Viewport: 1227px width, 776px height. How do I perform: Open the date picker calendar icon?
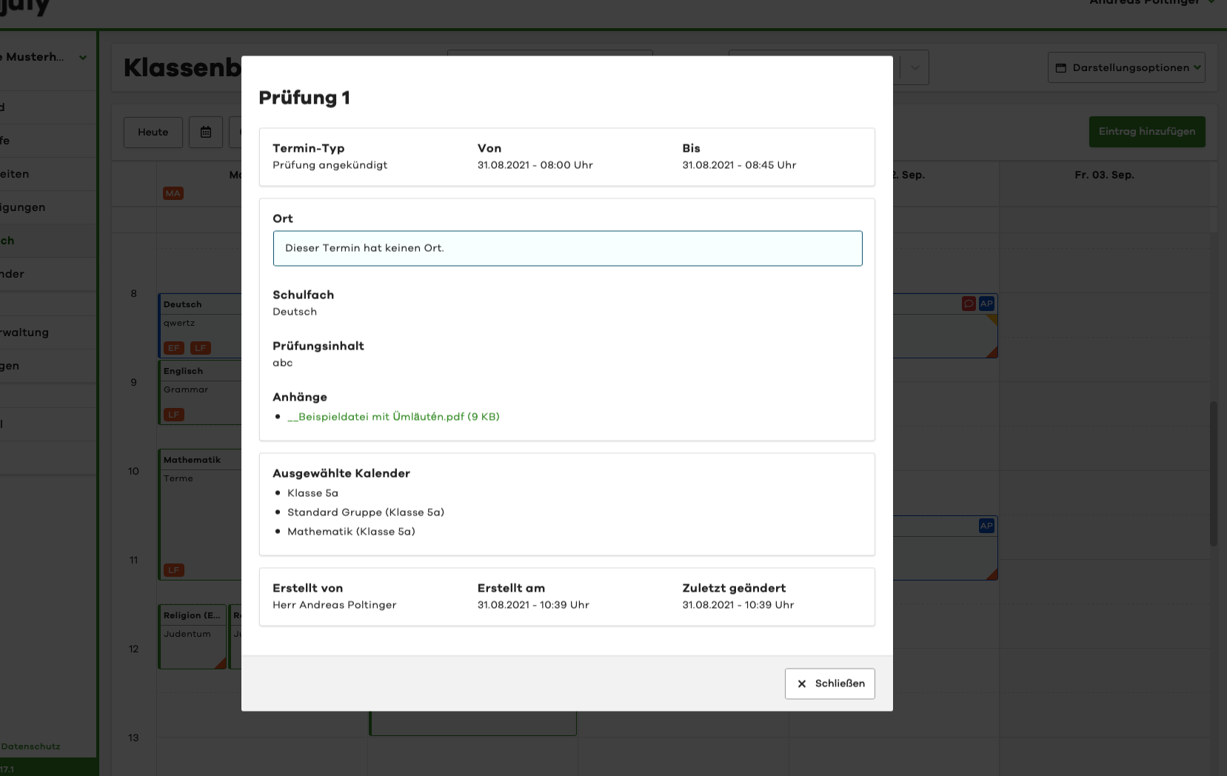click(x=206, y=133)
